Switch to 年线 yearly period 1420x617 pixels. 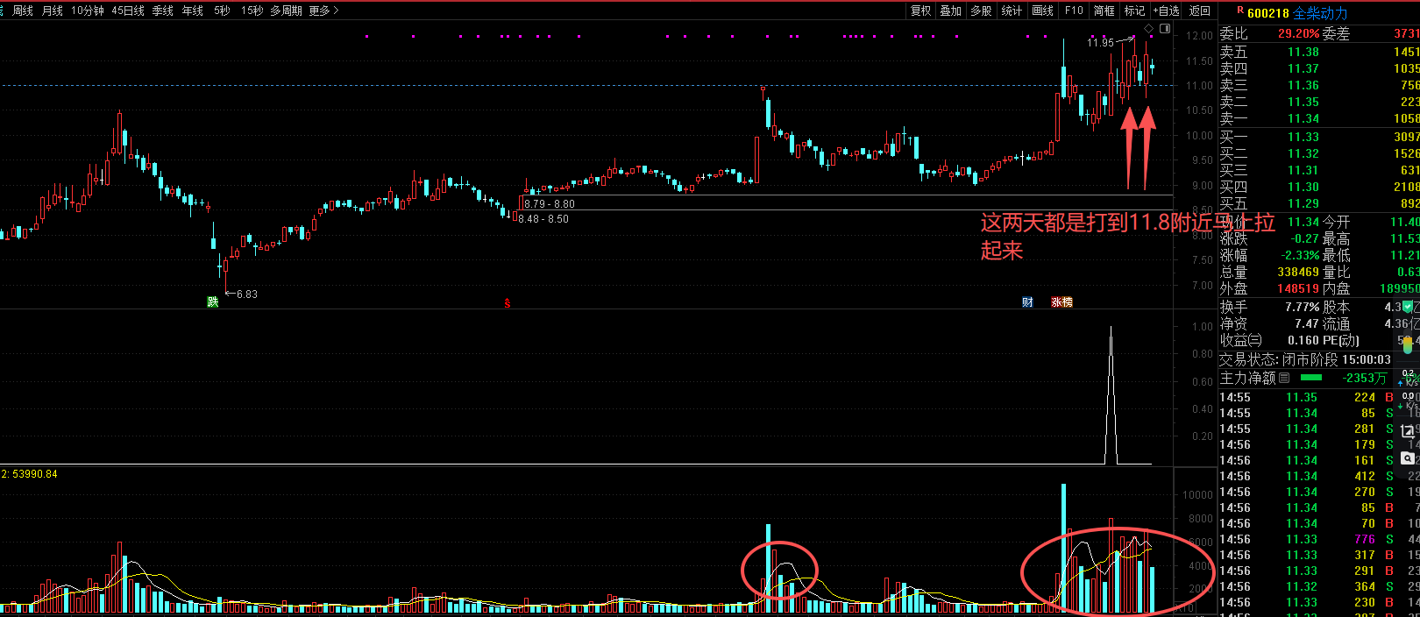coord(193,11)
